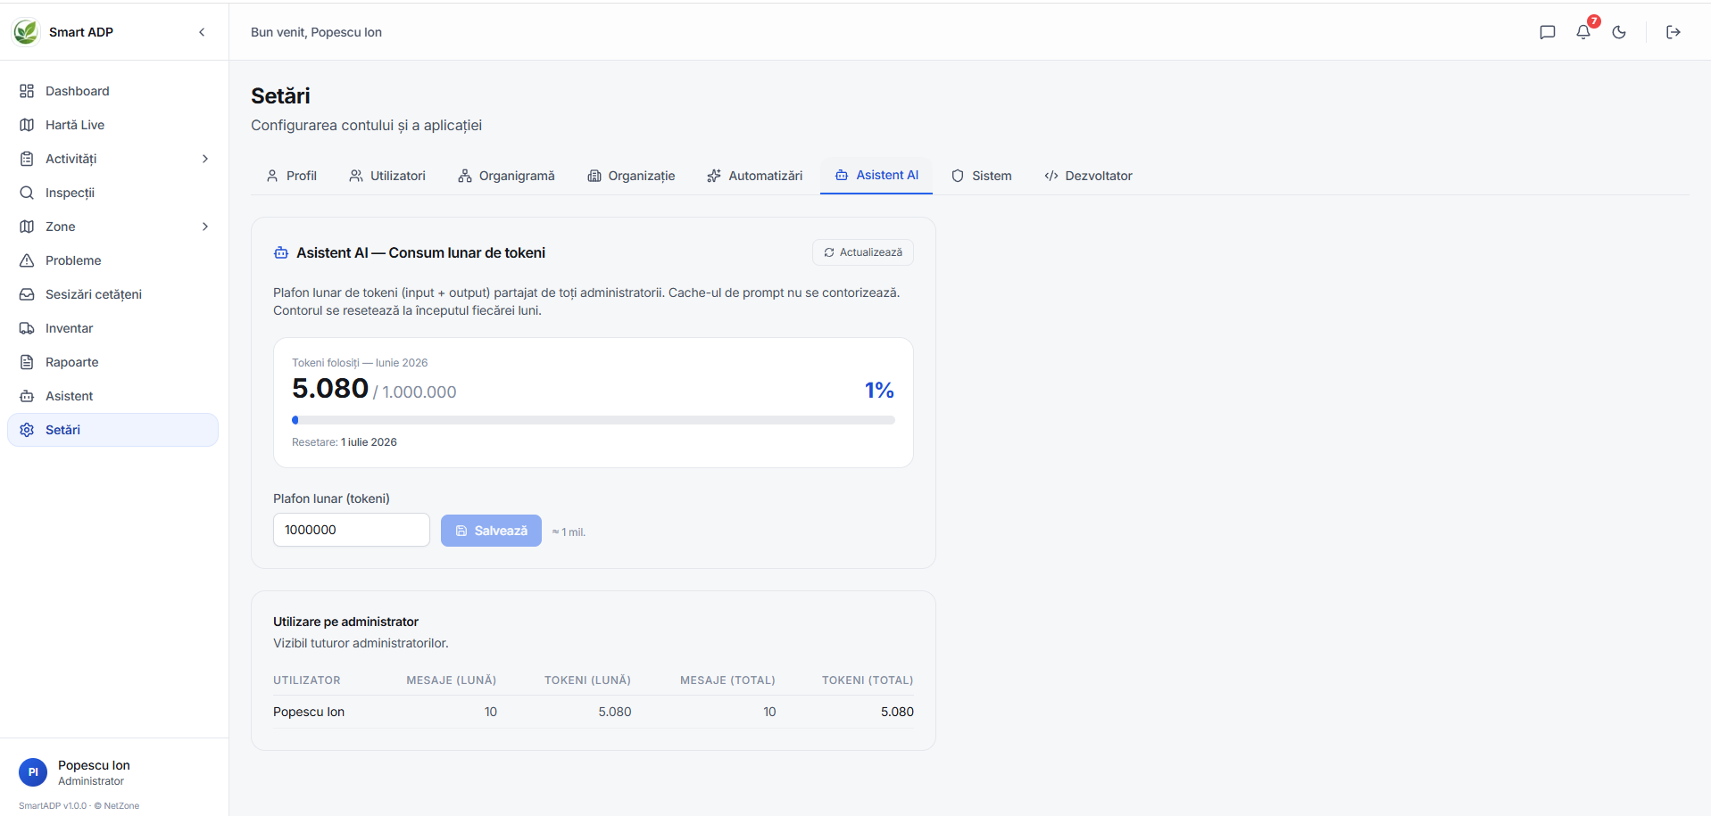Select the Asistent AI tab
This screenshot has width=1711, height=816.
click(x=876, y=176)
